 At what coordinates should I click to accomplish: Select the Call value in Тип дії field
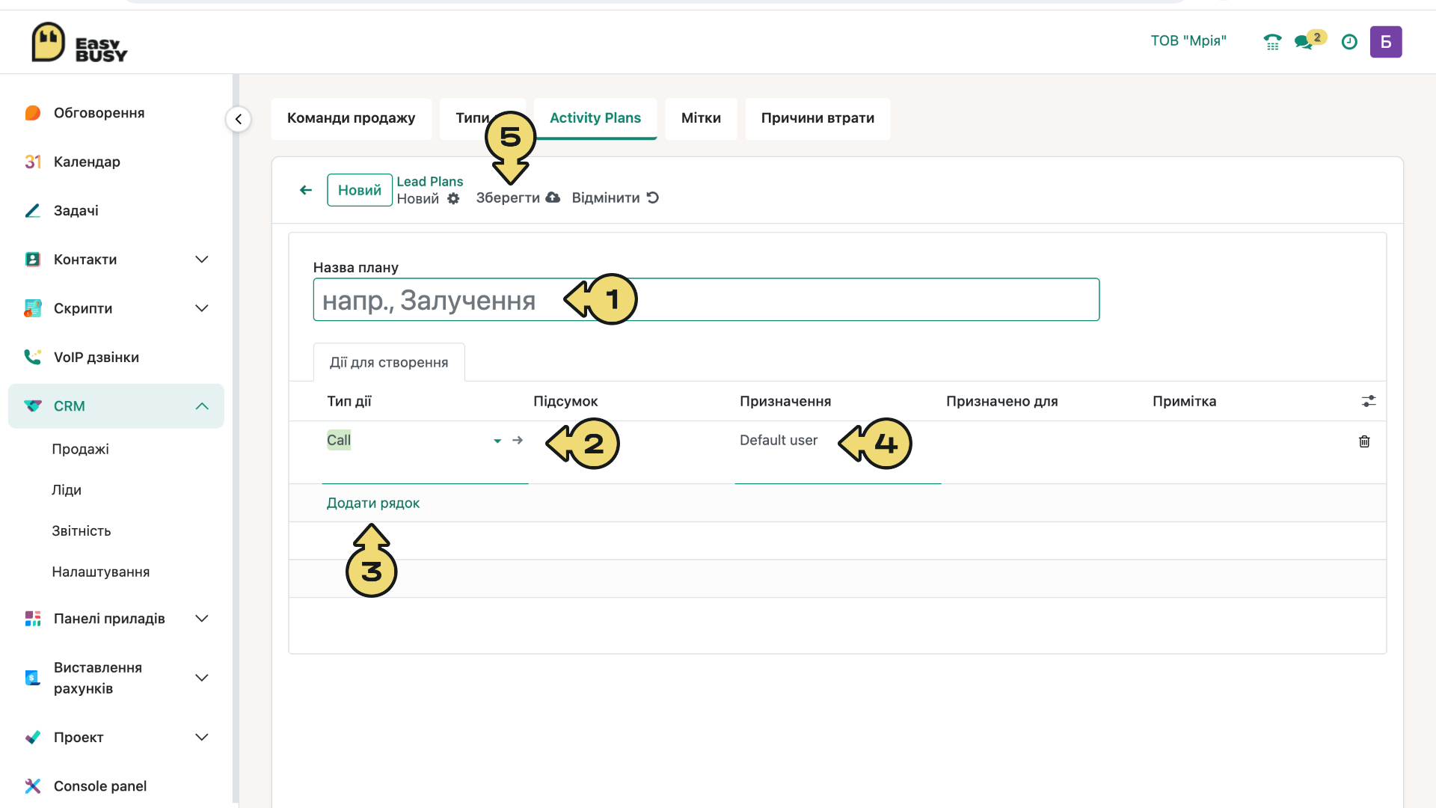point(339,440)
